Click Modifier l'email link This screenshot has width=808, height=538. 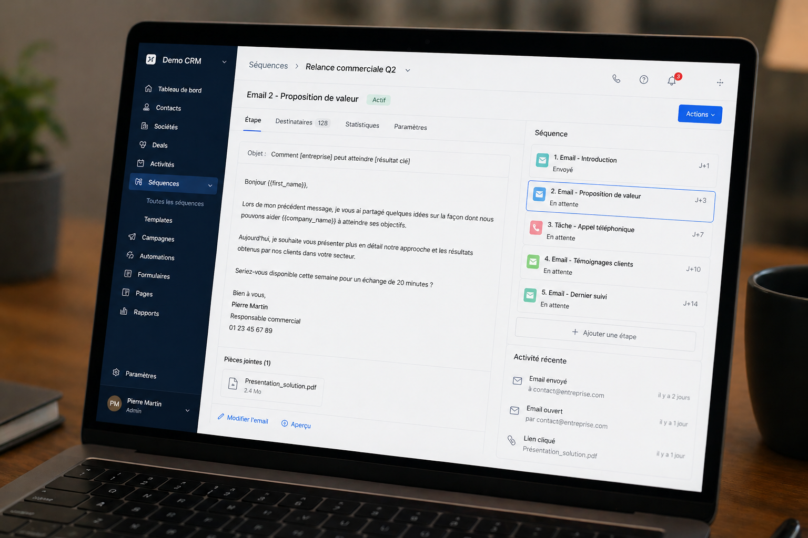coord(243,419)
